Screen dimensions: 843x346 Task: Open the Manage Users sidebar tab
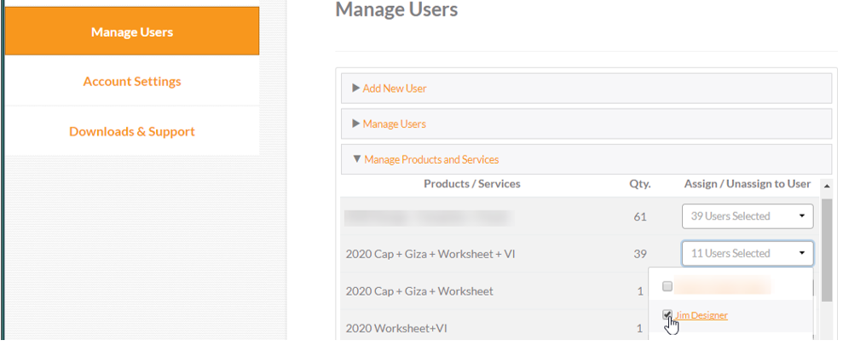click(x=132, y=32)
